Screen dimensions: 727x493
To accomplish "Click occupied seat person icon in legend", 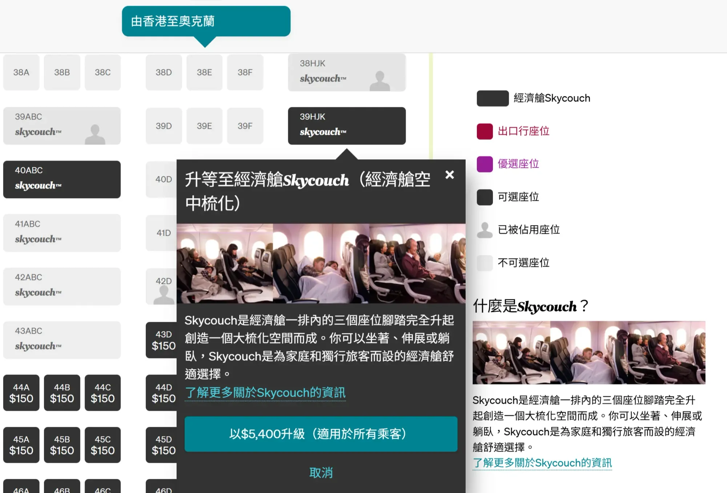I will point(485,230).
